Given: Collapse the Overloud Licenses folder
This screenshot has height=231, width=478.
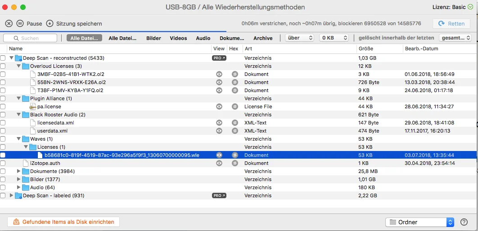Looking at the screenshot, I should click(x=19, y=66).
